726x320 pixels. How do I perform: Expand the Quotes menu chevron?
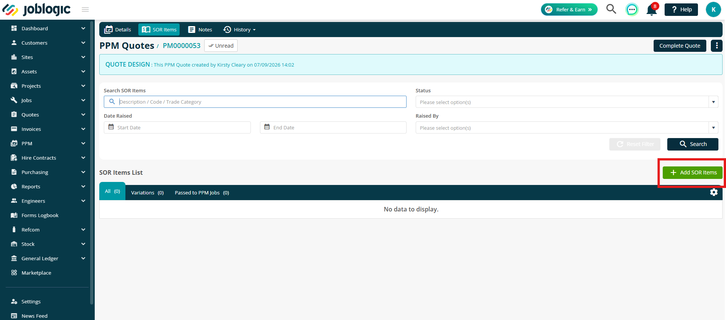coord(83,115)
